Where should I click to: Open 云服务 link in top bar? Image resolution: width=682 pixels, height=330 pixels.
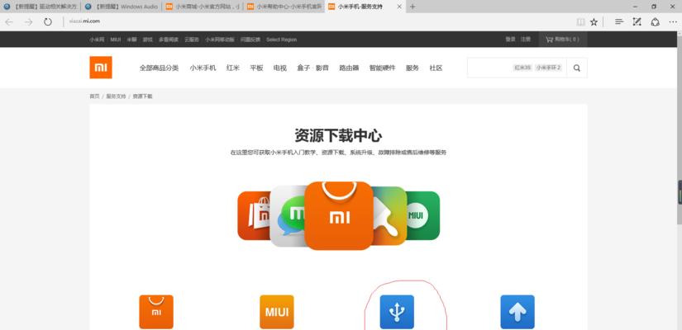point(192,40)
